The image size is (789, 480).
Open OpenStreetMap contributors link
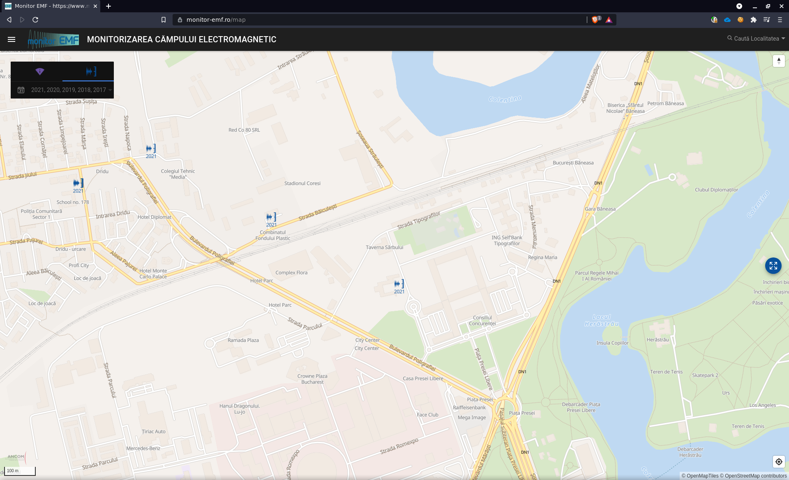tap(755, 476)
